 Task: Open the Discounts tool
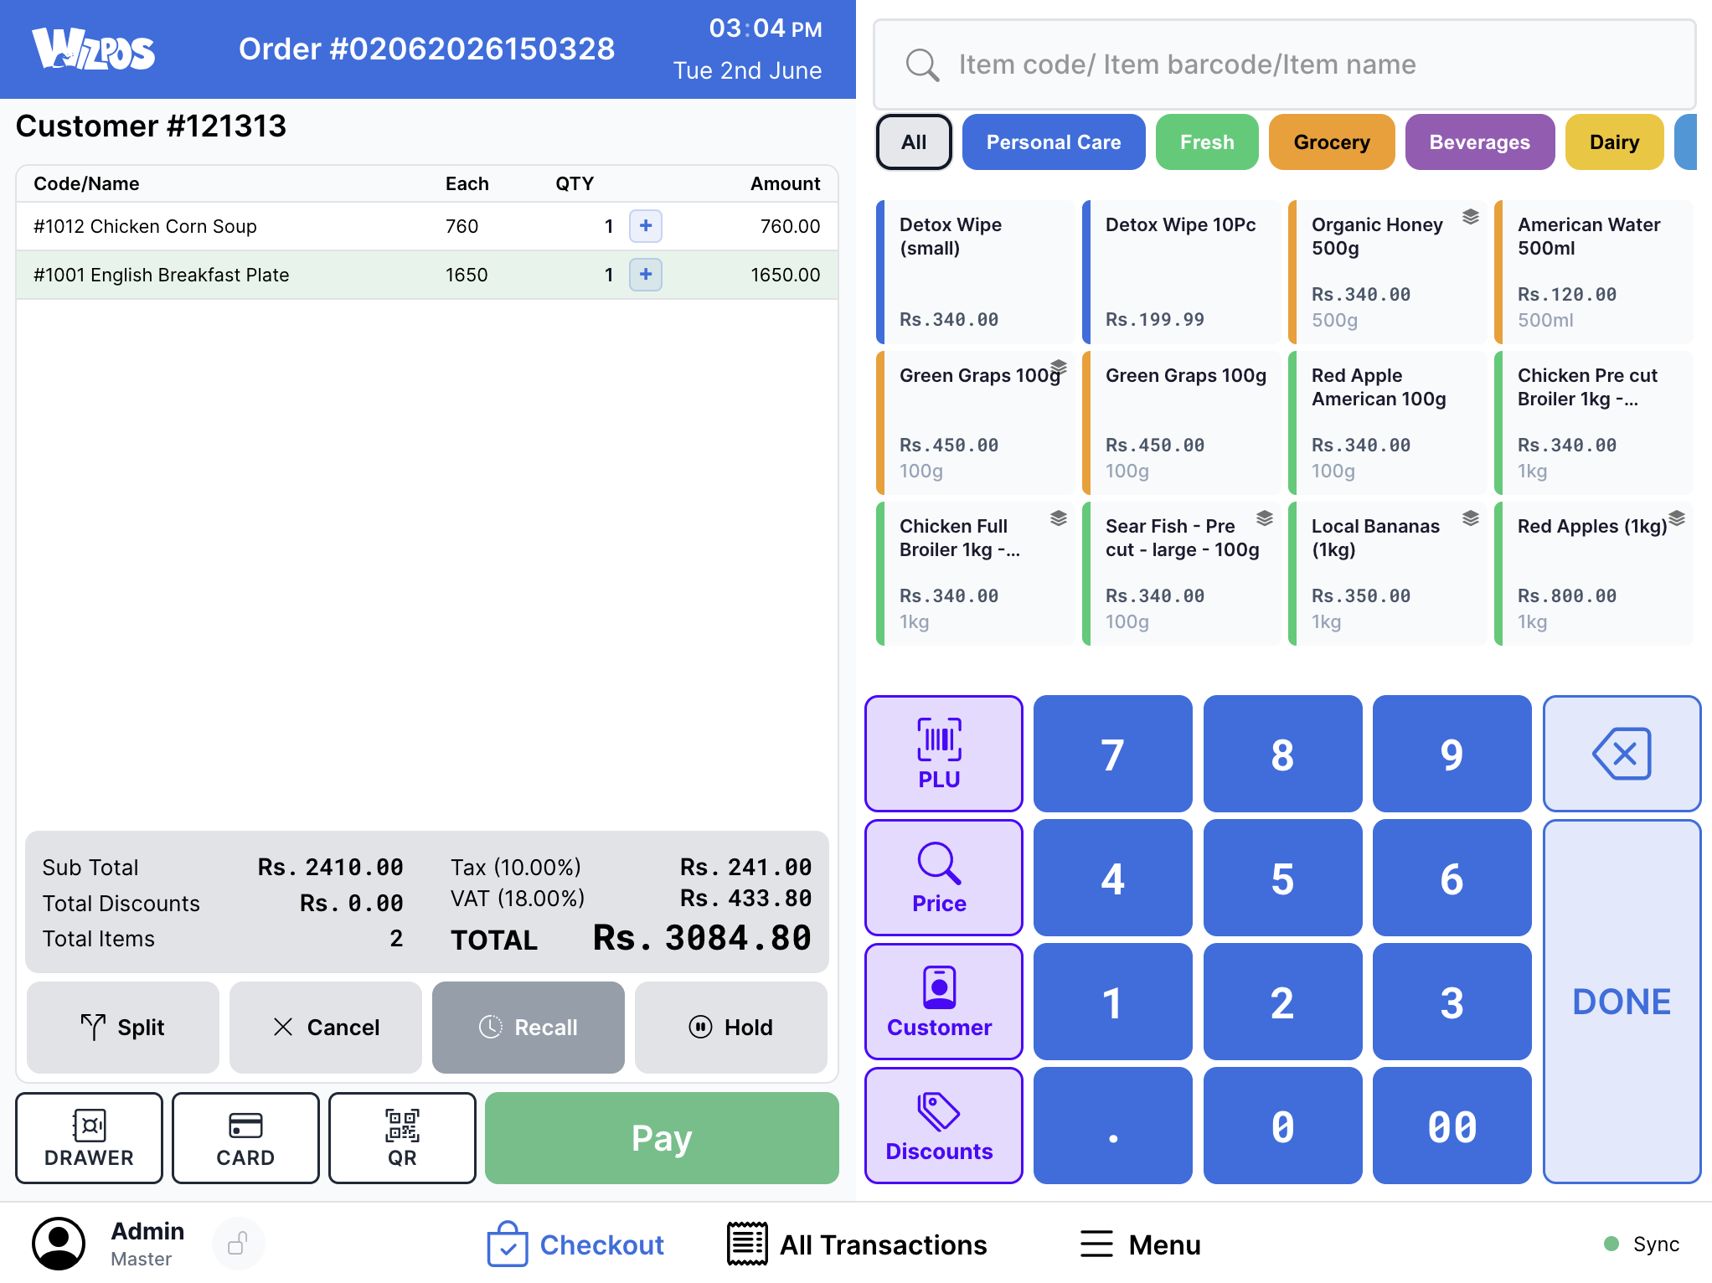pos(943,1125)
